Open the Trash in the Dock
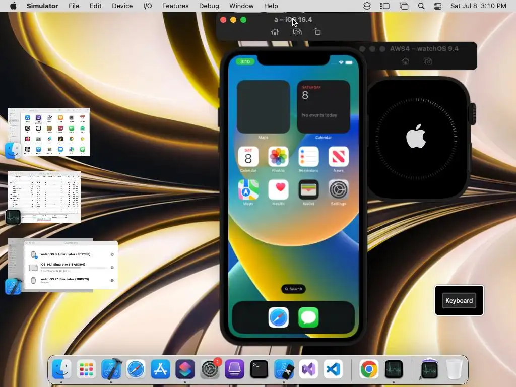Viewport: 516px width, 387px height. (x=454, y=369)
